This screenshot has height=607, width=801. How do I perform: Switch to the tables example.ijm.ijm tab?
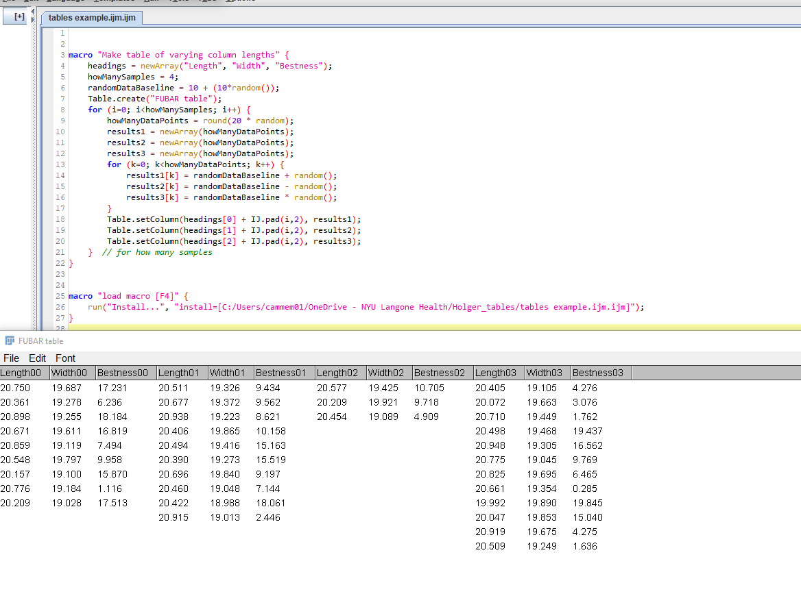pos(92,17)
